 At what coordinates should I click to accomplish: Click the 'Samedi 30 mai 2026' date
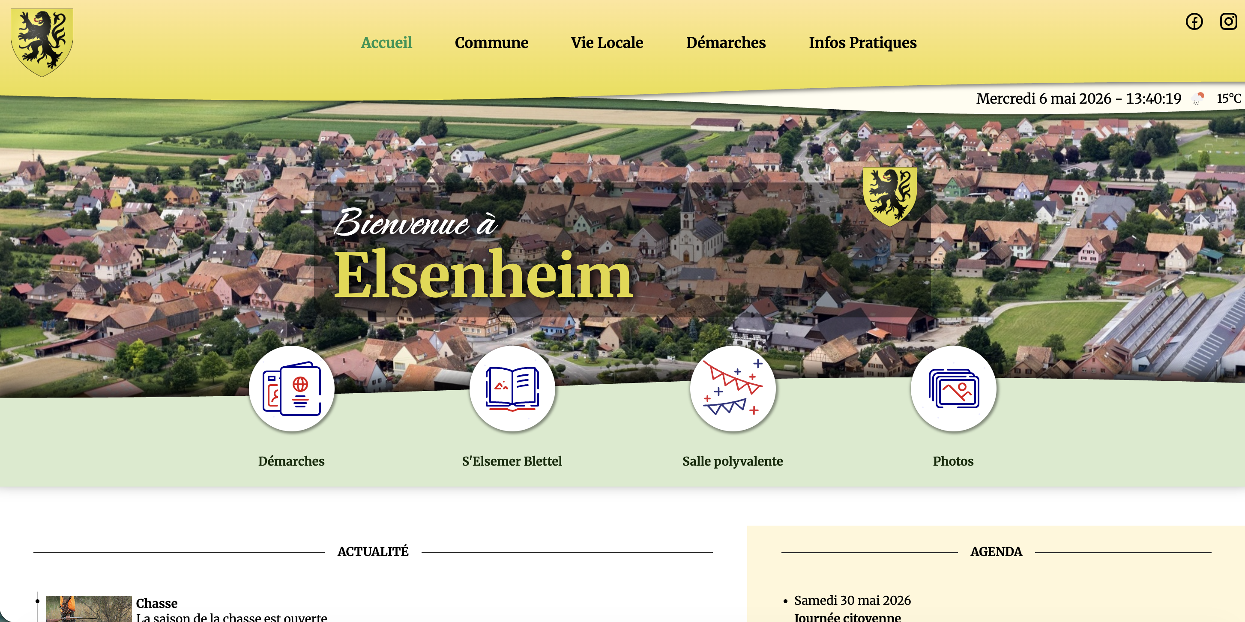[853, 600]
